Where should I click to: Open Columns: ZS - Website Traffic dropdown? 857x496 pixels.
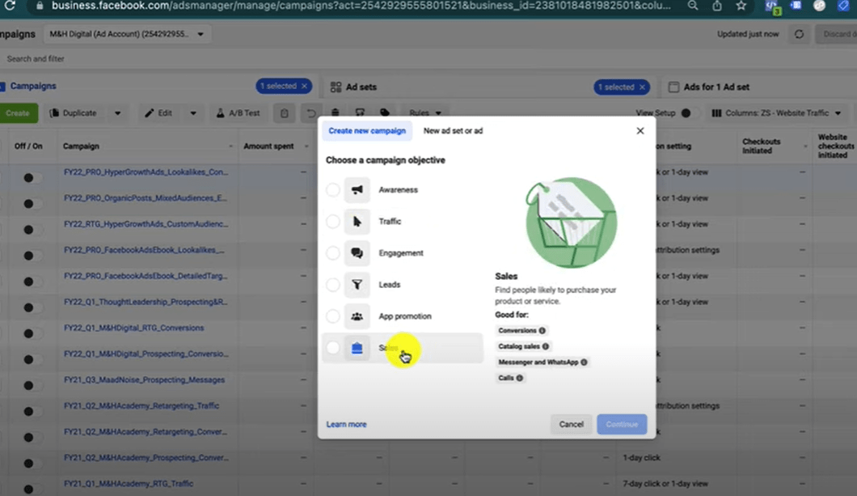[776, 113]
